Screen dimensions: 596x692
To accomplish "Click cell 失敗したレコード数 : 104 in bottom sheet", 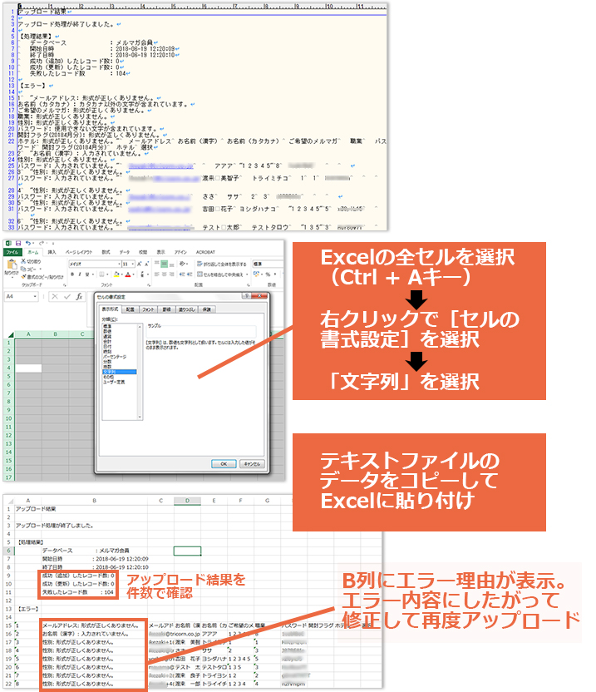I will click(x=78, y=592).
